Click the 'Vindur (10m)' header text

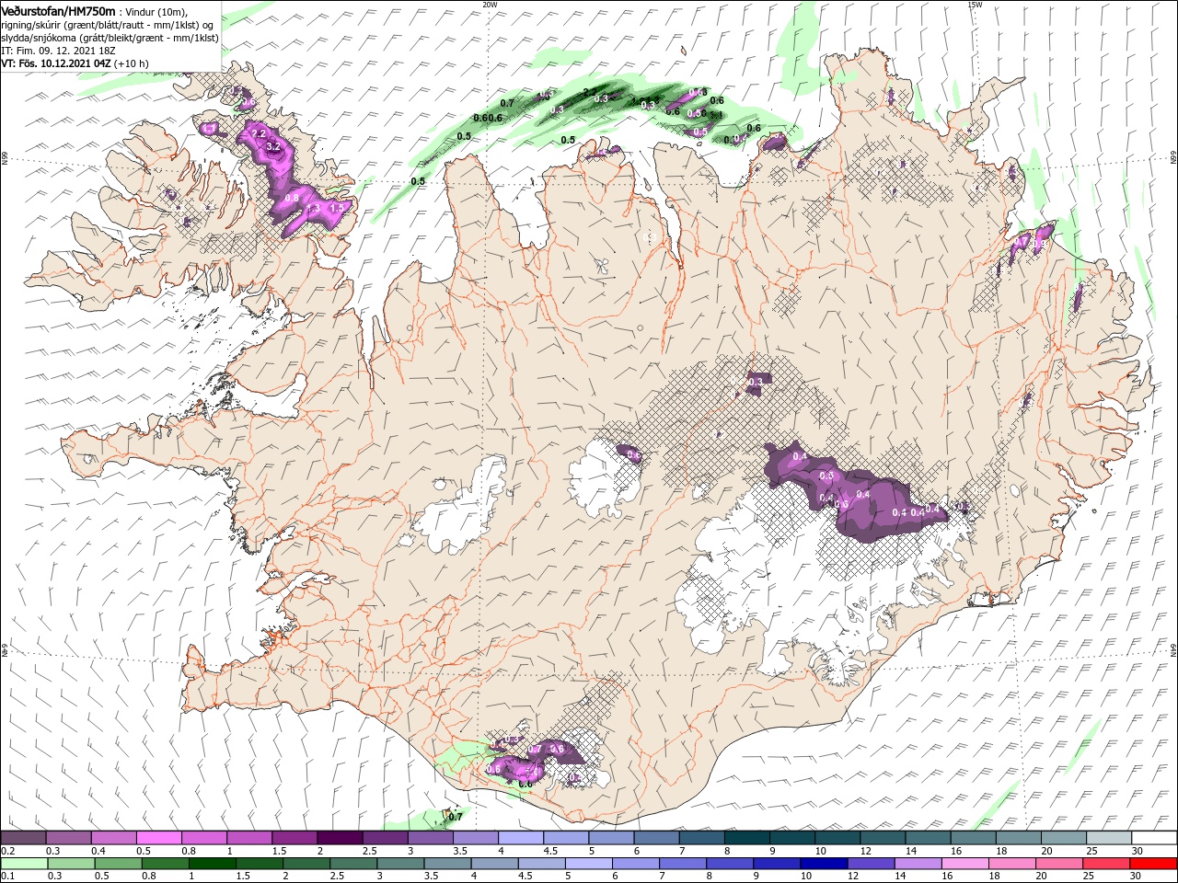[156, 12]
